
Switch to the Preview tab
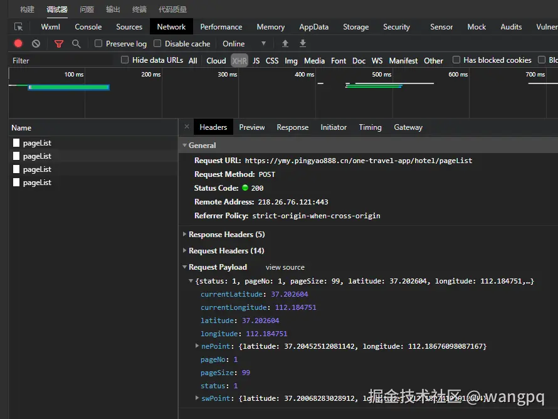tap(252, 127)
